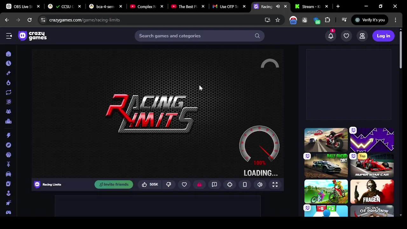Open the purple zigzag game thumbnail
407x229 pixels.
coord(372,140)
